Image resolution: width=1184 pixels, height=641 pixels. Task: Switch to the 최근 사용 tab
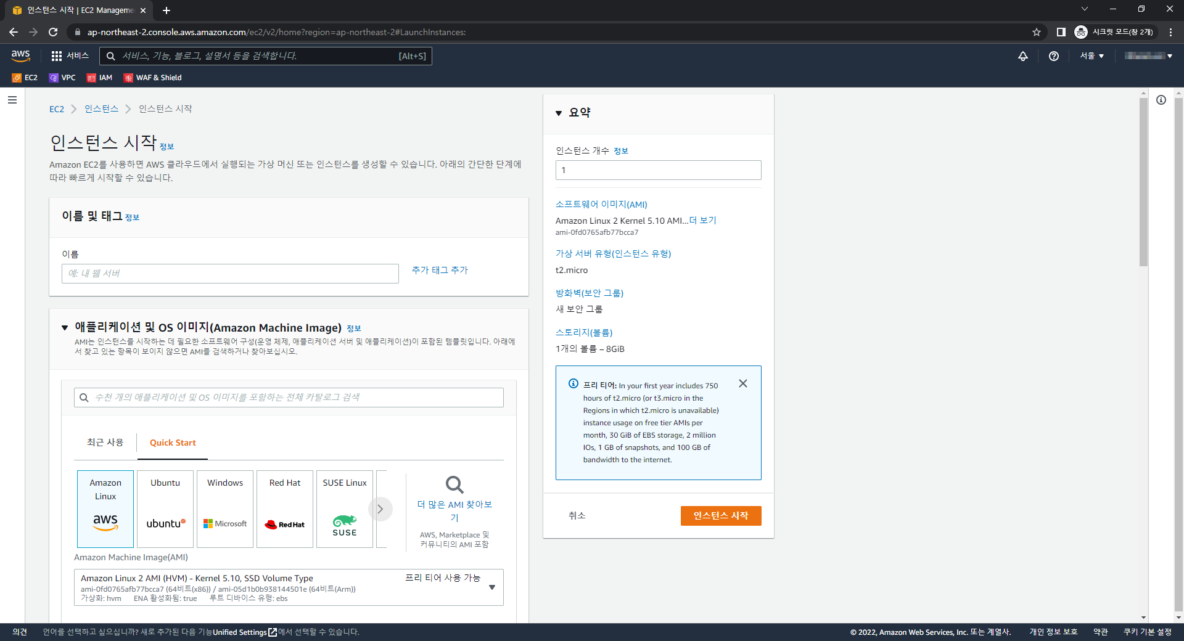coord(105,443)
